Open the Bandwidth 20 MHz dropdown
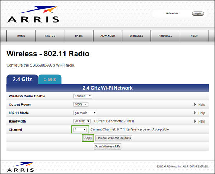The image size is (215, 174). click(82, 122)
